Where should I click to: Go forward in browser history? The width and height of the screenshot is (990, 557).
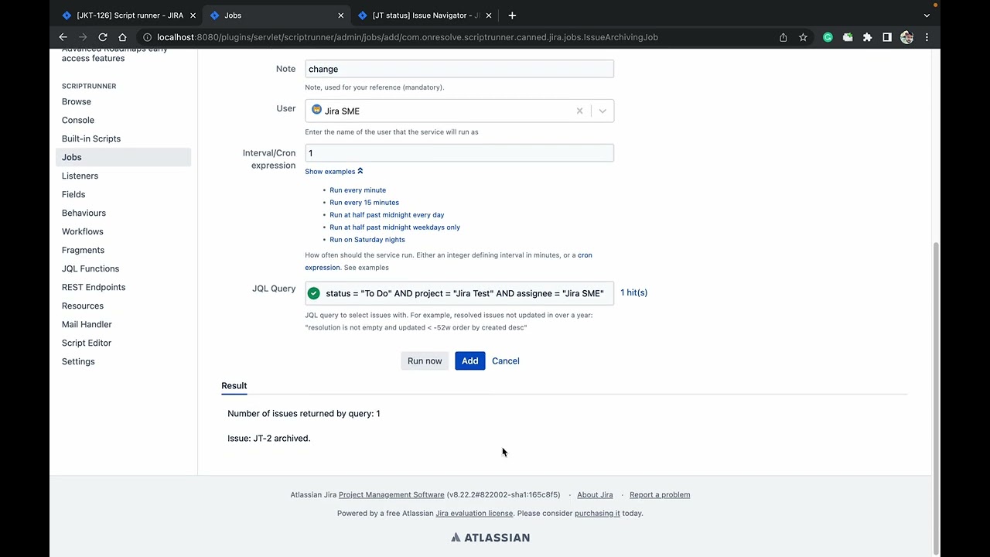83,37
